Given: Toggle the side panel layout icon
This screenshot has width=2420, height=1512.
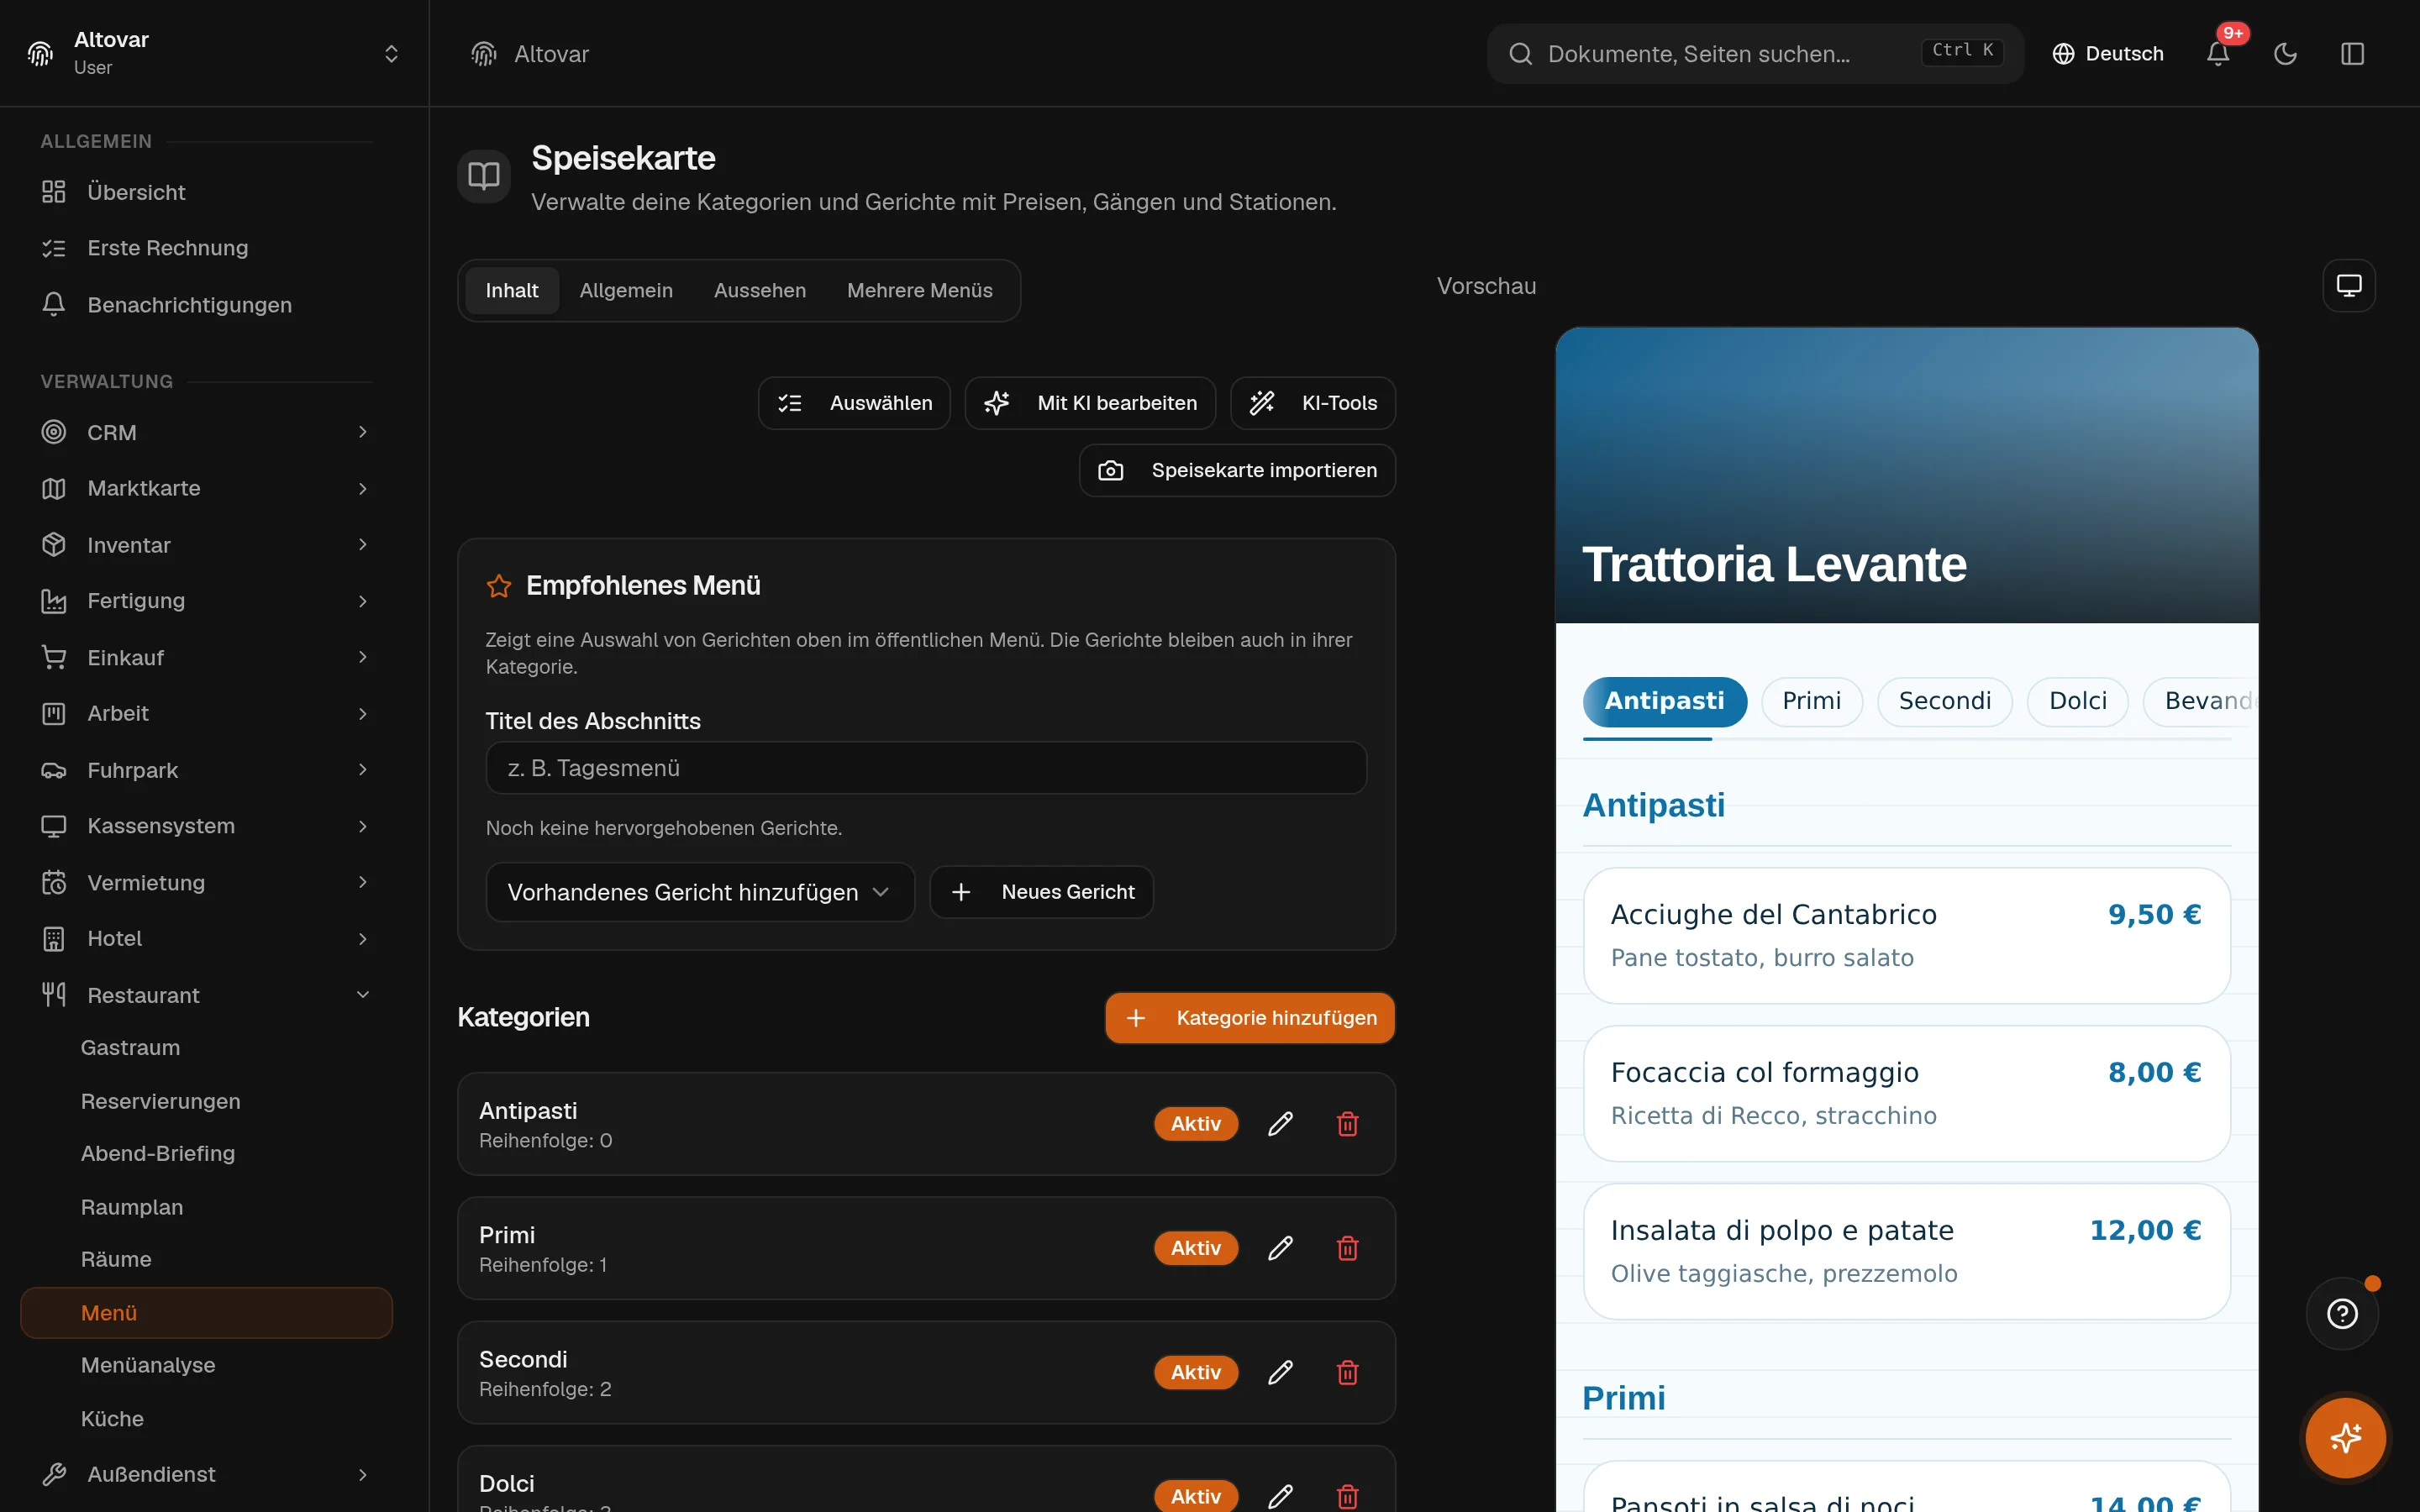Looking at the screenshot, I should coord(2352,54).
